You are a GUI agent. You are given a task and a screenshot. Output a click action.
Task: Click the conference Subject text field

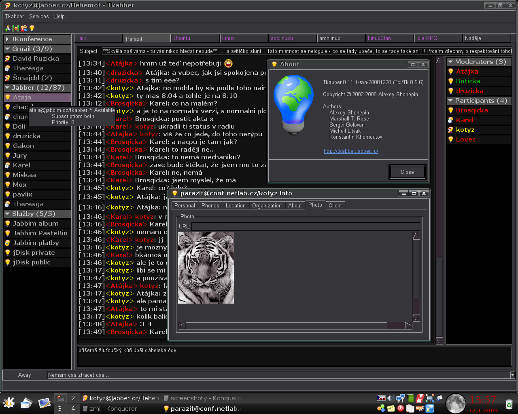[x=307, y=51]
